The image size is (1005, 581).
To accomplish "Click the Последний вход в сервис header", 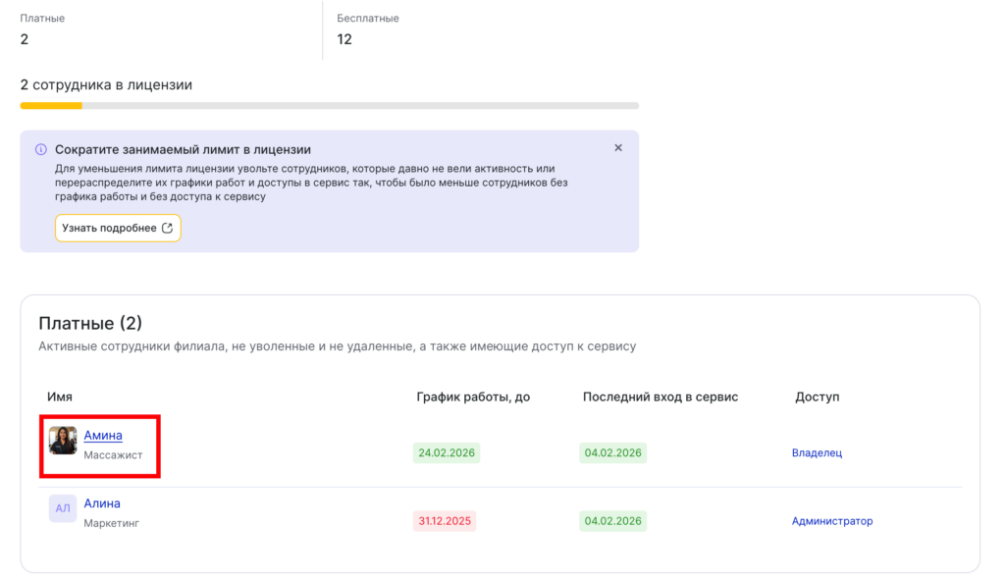I will [x=660, y=396].
